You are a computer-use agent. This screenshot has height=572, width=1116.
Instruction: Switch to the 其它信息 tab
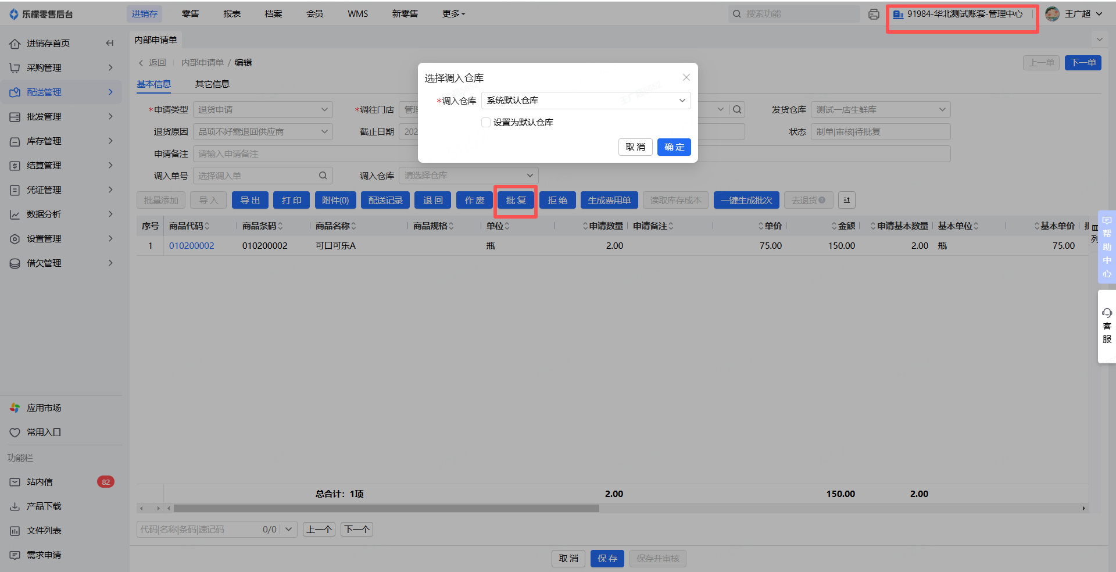212,84
